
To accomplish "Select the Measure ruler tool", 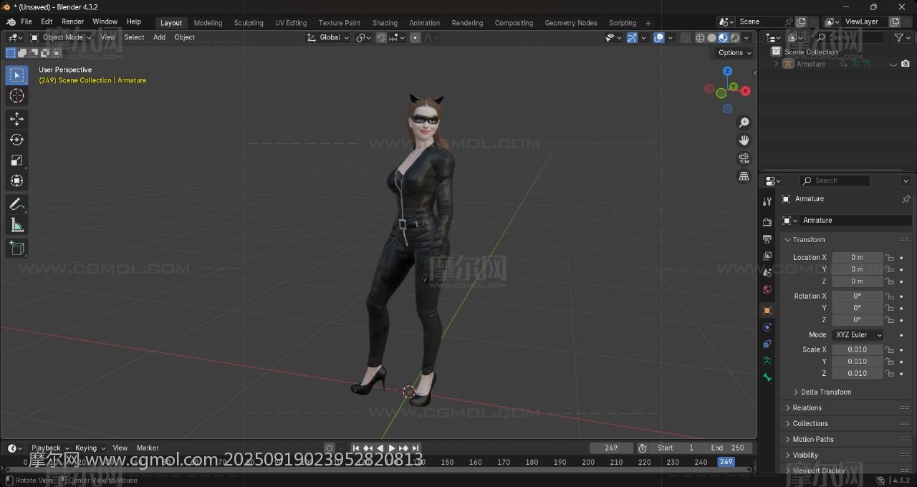I will 17,226.
